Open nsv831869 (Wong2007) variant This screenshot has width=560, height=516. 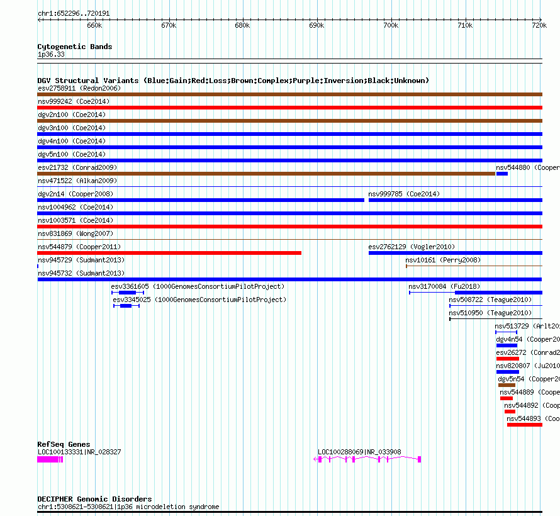pyautogui.click(x=76, y=233)
